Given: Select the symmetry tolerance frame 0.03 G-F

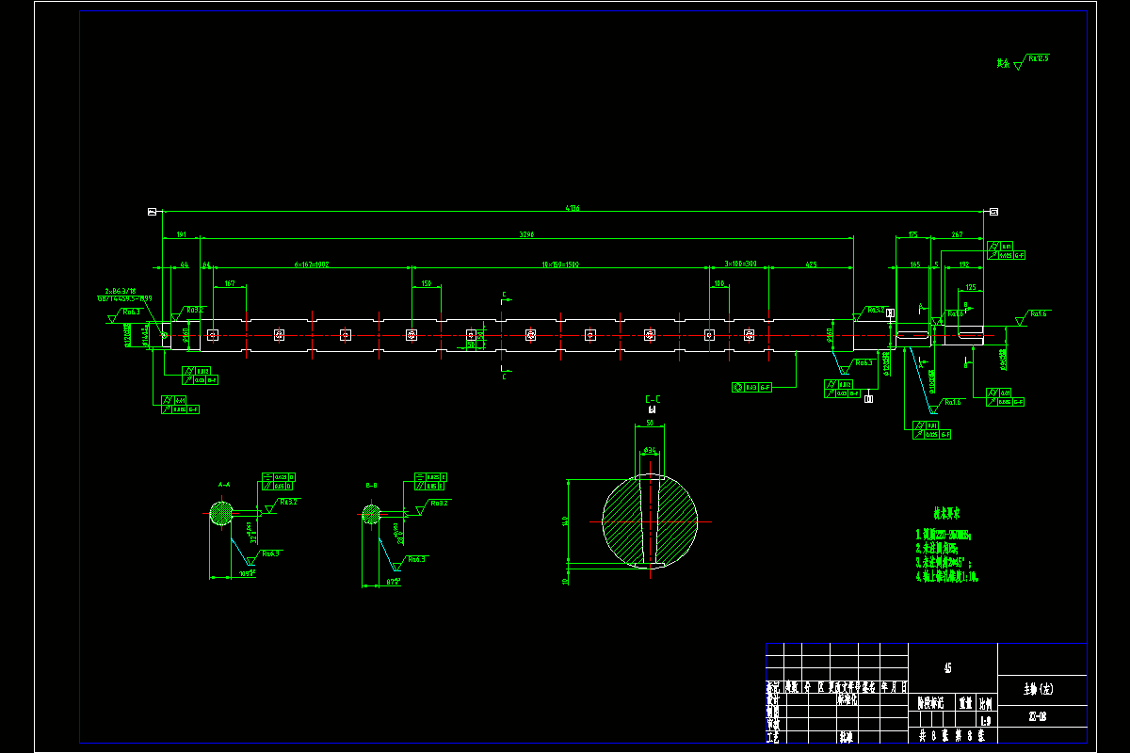Looking at the screenshot, I should [x=751, y=387].
